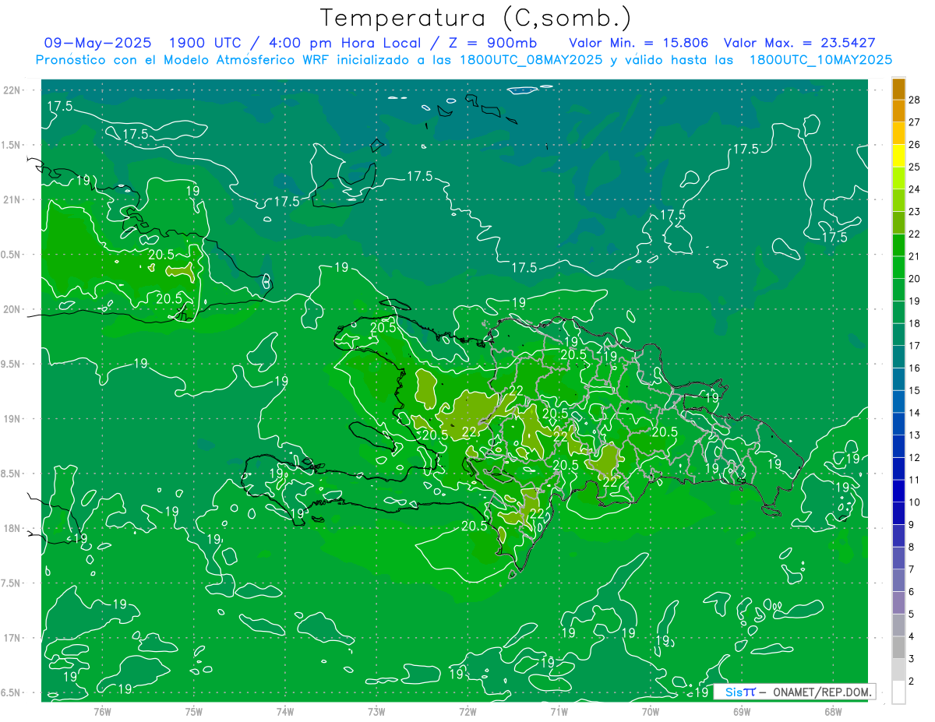The image size is (935, 722).
Task: Click color scale value "2"
Action: coord(912,681)
